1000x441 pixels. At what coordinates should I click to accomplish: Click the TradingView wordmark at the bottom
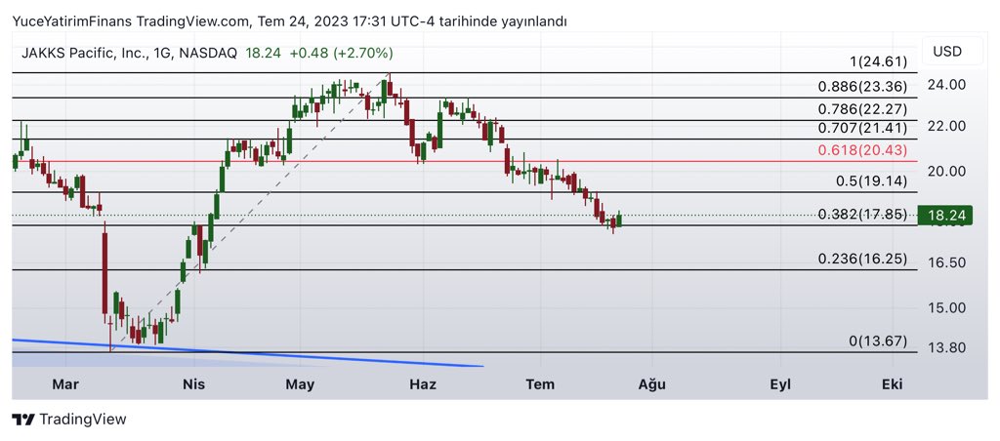pos(83,420)
